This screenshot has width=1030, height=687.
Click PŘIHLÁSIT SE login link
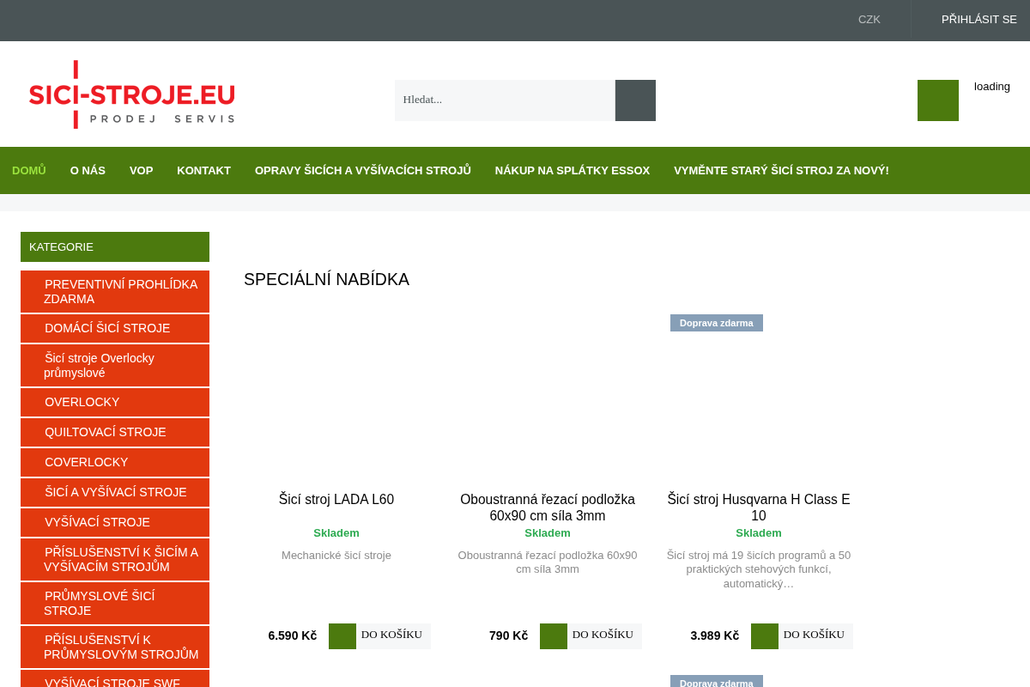click(x=979, y=20)
